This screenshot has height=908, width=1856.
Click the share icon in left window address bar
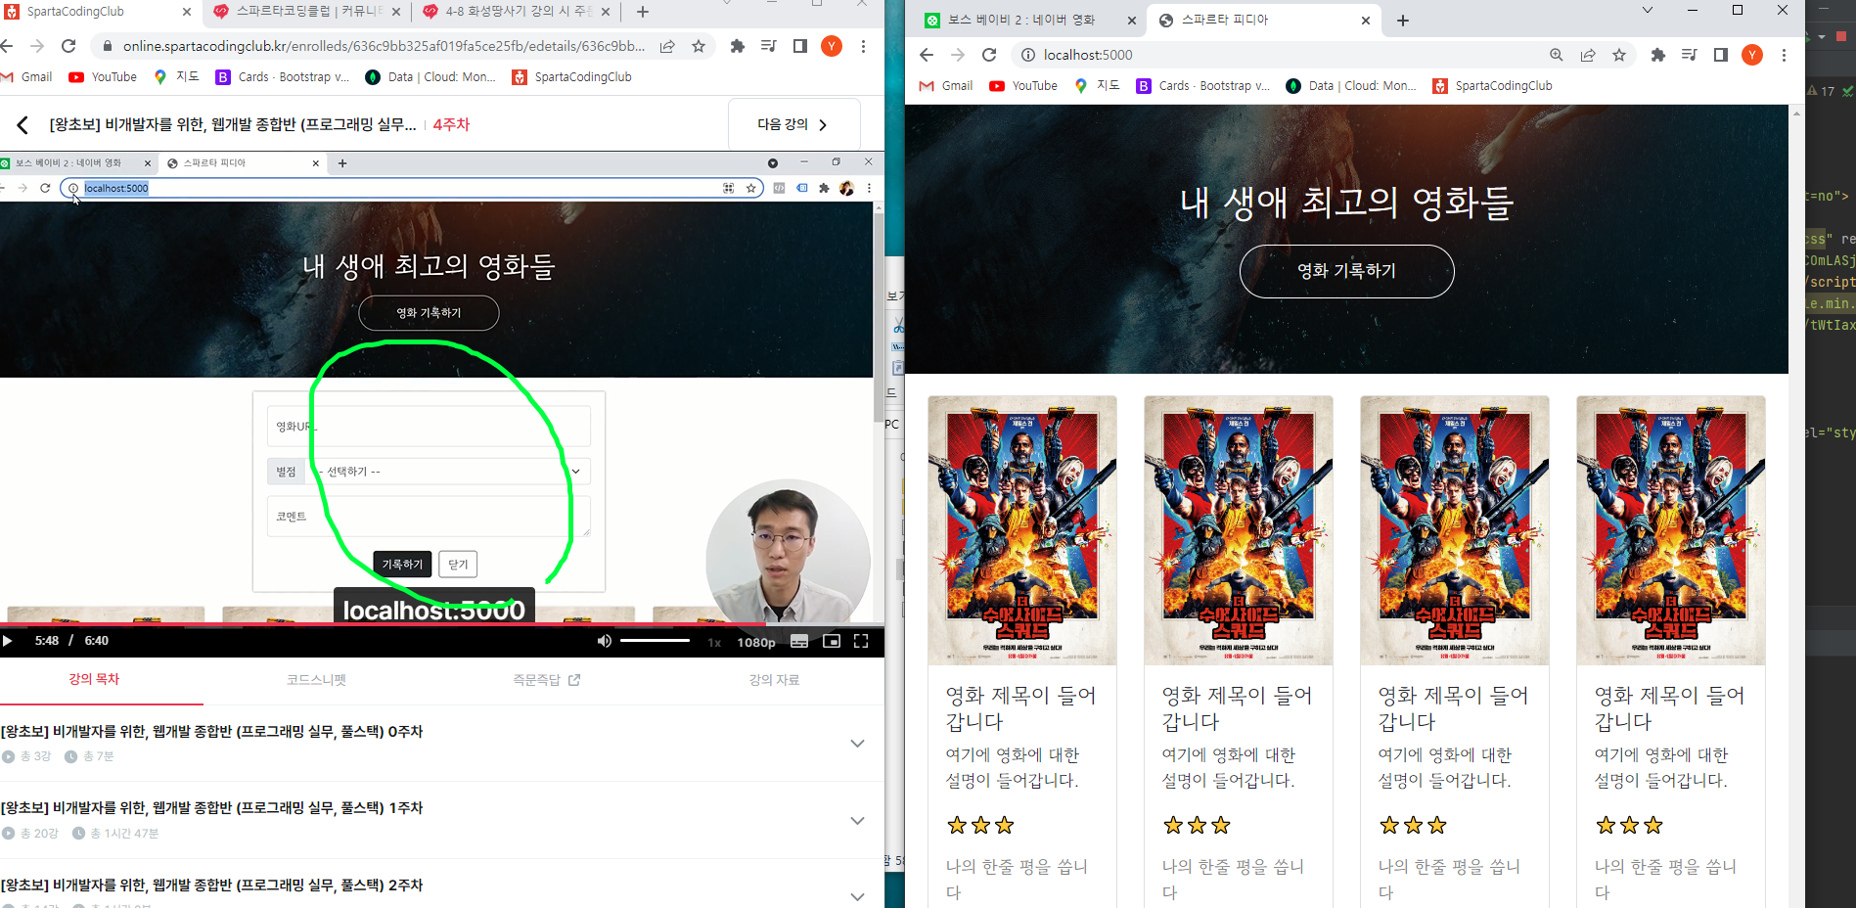pos(667,46)
